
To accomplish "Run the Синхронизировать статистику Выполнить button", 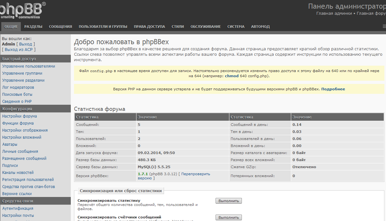I will (x=228, y=201).
